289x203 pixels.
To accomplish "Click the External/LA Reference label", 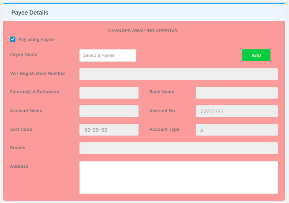I will [34, 92].
